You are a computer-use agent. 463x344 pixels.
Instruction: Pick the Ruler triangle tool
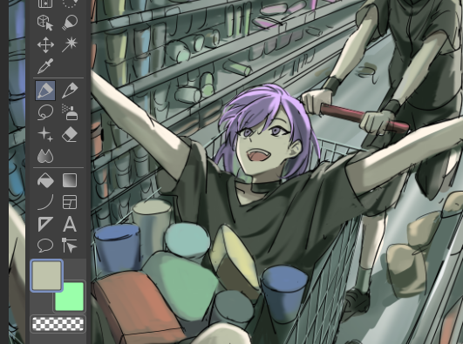(x=45, y=224)
